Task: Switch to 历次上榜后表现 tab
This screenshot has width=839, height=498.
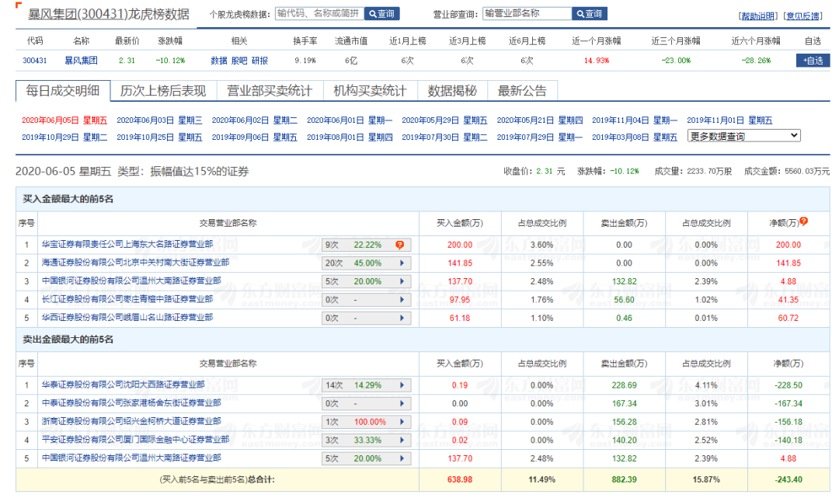Action: [163, 91]
